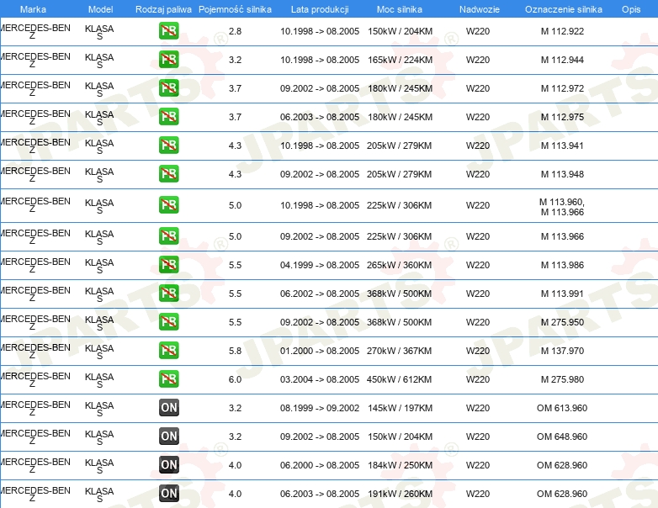Image resolution: width=658 pixels, height=508 pixels.
Task: Click the ON diesel icon in the OM 613.960 row
Action: tap(168, 407)
